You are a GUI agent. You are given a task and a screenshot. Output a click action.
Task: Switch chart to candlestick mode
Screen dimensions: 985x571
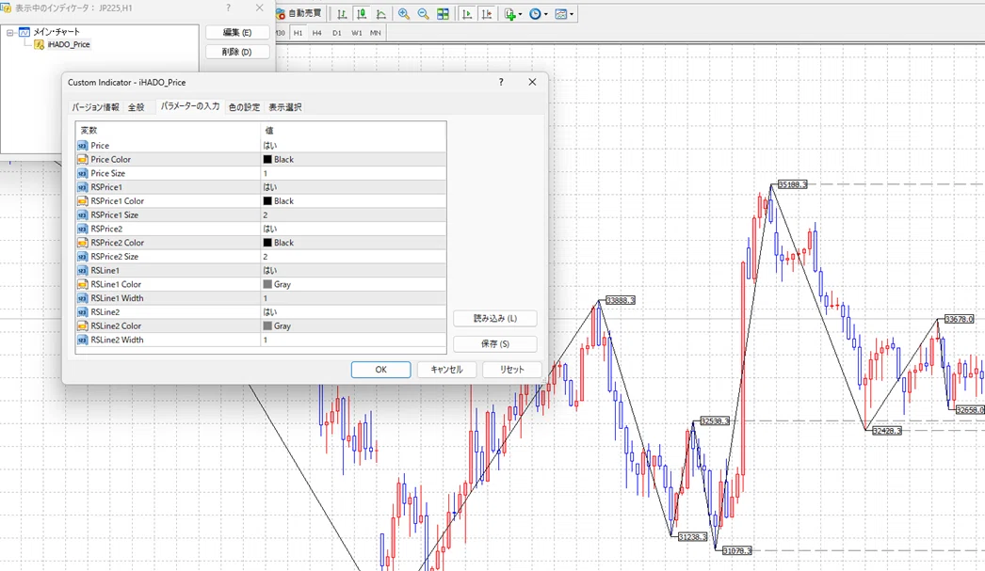(362, 14)
